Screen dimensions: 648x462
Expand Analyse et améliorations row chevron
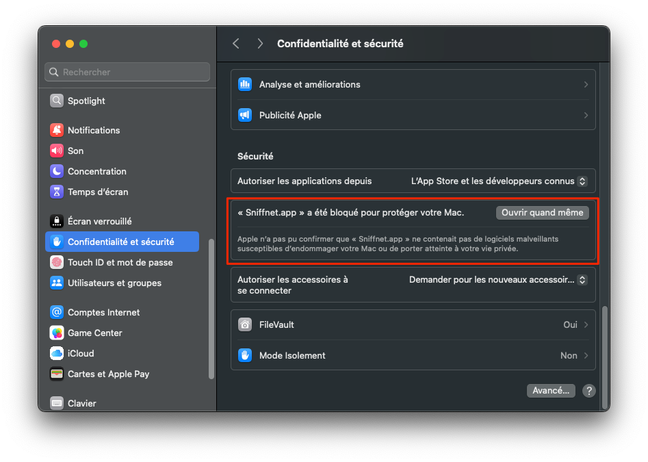tap(586, 84)
